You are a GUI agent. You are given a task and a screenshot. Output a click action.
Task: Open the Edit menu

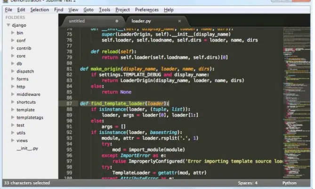(21, 9)
